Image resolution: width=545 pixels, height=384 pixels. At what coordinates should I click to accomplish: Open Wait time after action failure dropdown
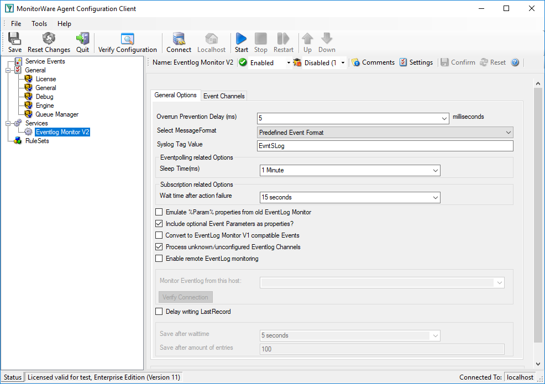coord(350,197)
